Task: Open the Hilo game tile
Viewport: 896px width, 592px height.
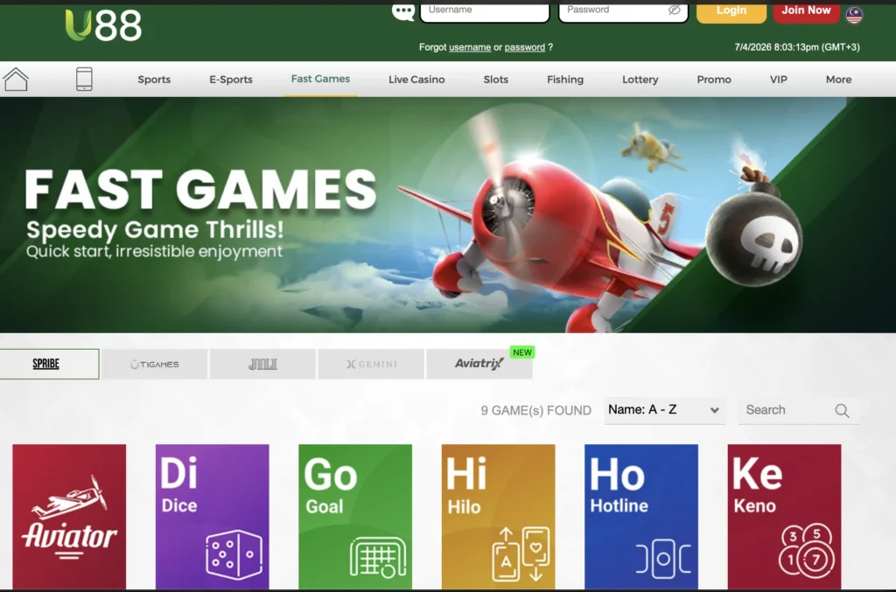Action: coord(498,517)
